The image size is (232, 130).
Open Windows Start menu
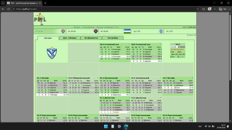(106, 126)
